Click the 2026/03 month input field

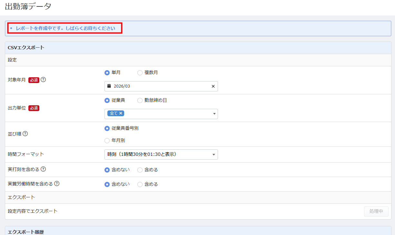(x=161, y=86)
